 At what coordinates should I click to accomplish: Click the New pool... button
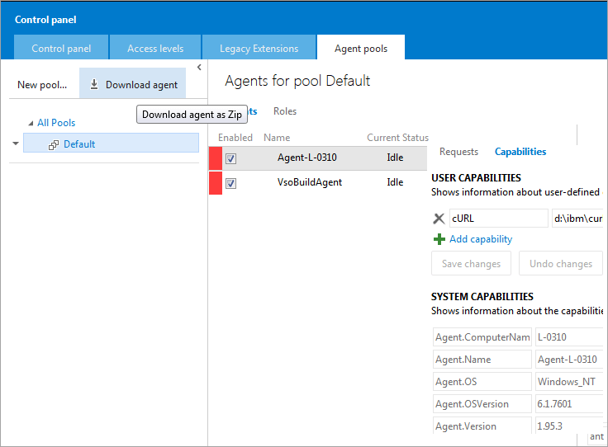(x=42, y=85)
